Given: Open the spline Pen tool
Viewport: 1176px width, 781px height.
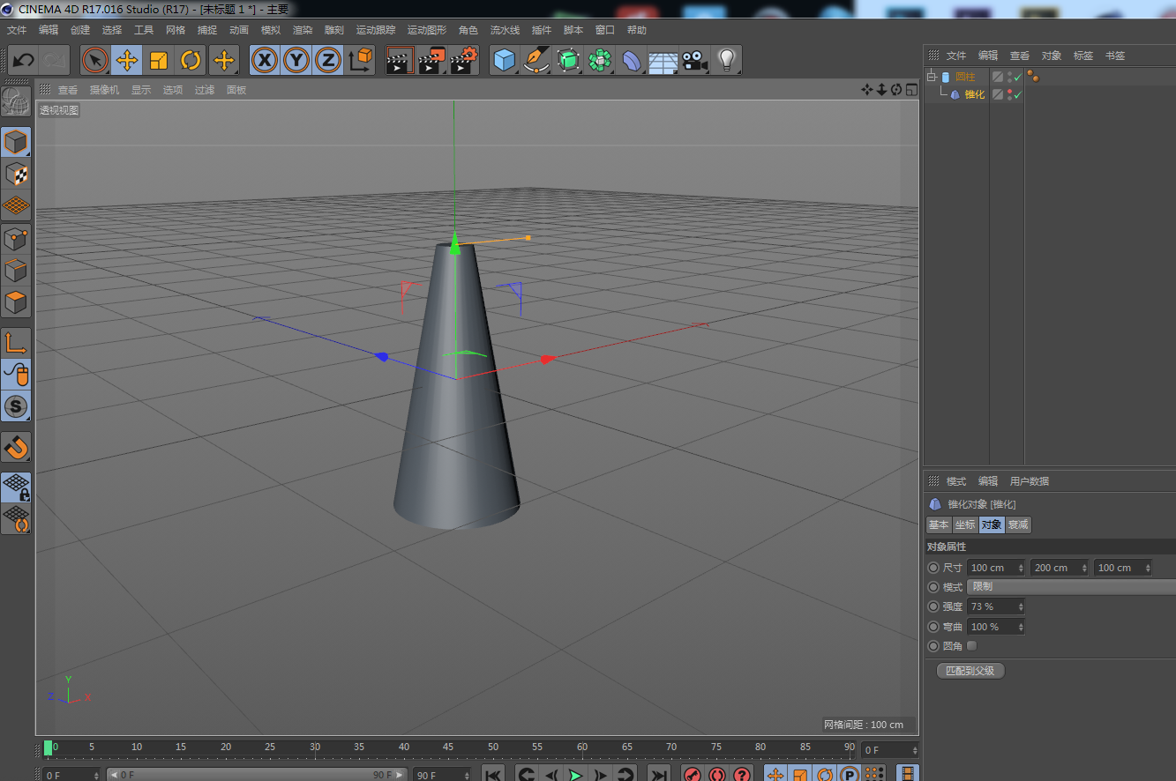Looking at the screenshot, I should [536, 61].
